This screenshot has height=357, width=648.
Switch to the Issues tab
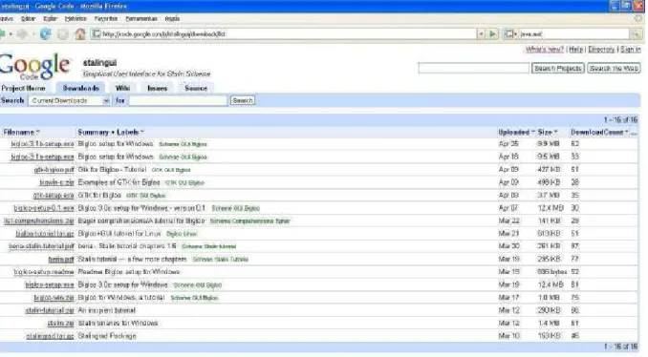(158, 89)
